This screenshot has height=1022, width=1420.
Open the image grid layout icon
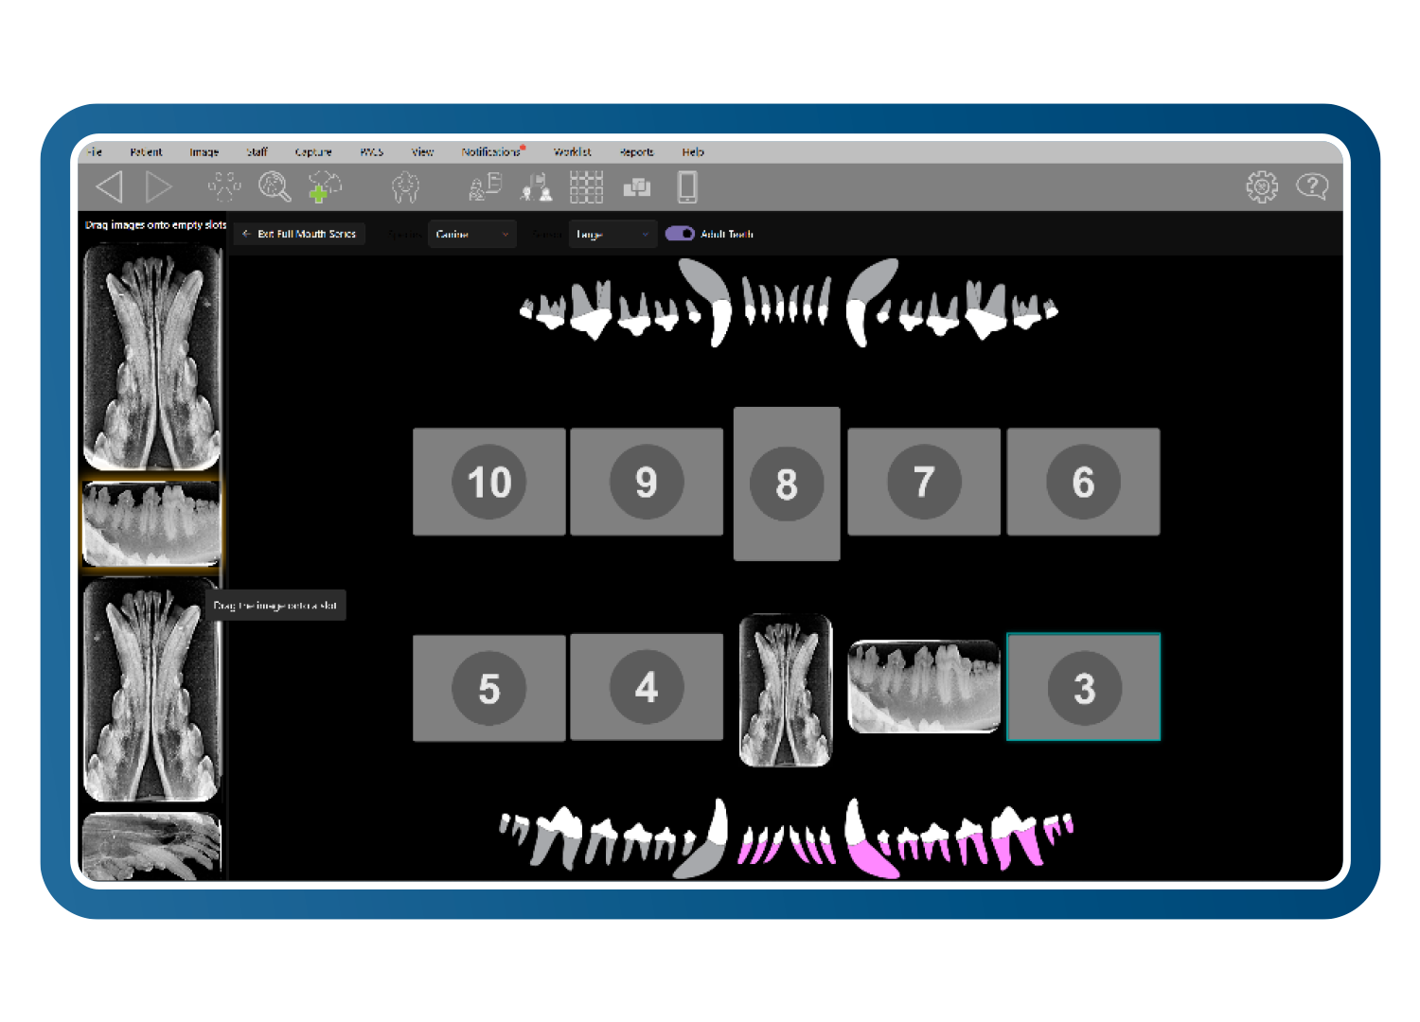586,186
